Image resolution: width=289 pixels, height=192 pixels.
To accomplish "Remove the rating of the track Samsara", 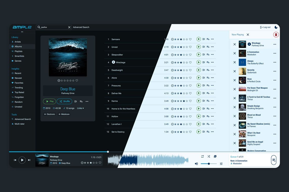I will pos(172,39).
